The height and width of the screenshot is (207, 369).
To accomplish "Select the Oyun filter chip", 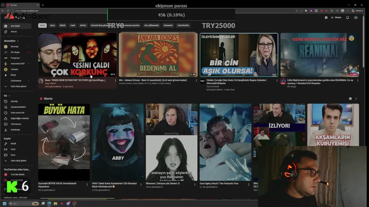I will tap(52, 25).
